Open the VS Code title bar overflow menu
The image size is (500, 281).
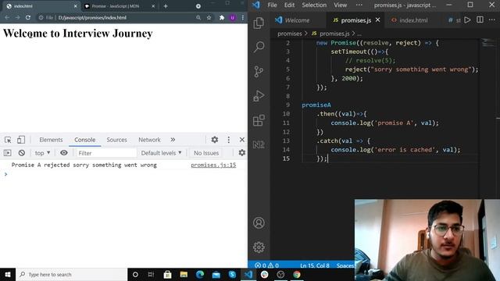[359, 5]
